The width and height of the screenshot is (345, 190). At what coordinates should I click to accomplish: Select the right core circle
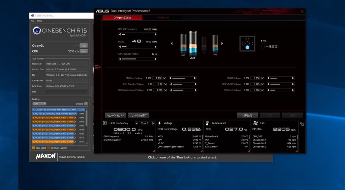click(251, 43)
